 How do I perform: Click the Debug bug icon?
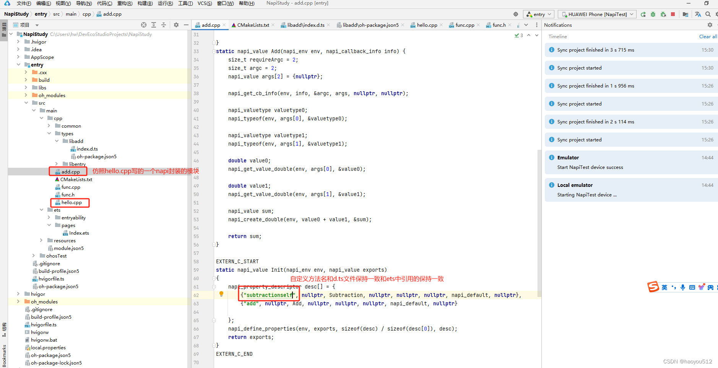click(x=653, y=14)
